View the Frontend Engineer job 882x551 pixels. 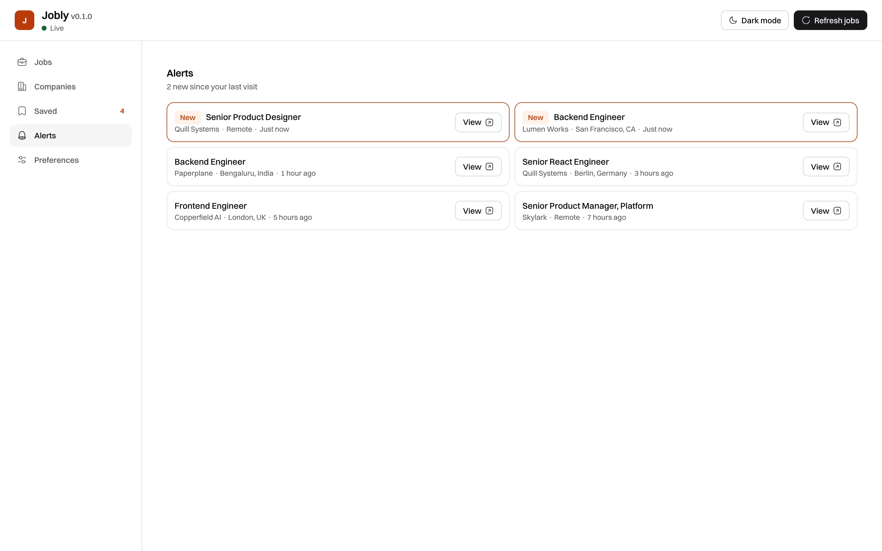[478, 211]
